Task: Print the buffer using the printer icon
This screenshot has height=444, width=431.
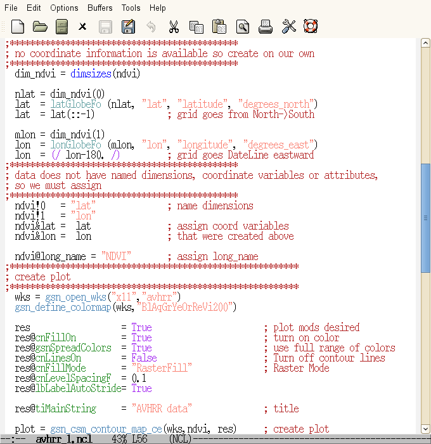Action: 266,27
